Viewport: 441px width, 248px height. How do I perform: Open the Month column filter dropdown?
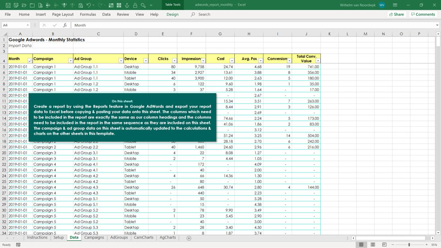[x=30, y=61]
